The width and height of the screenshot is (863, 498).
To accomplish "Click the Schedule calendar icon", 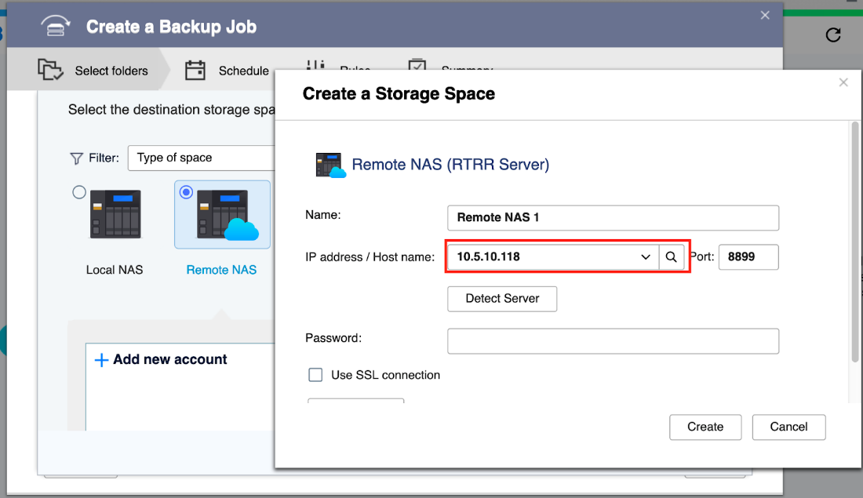I will coord(195,71).
